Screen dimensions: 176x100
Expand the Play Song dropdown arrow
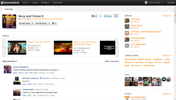point(32,23)
